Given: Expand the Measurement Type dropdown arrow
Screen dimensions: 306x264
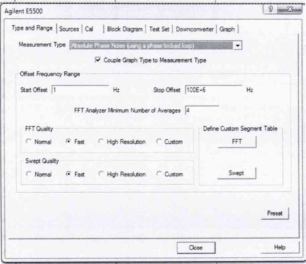Looking at the screenshot, I should [x=237, y=46].
